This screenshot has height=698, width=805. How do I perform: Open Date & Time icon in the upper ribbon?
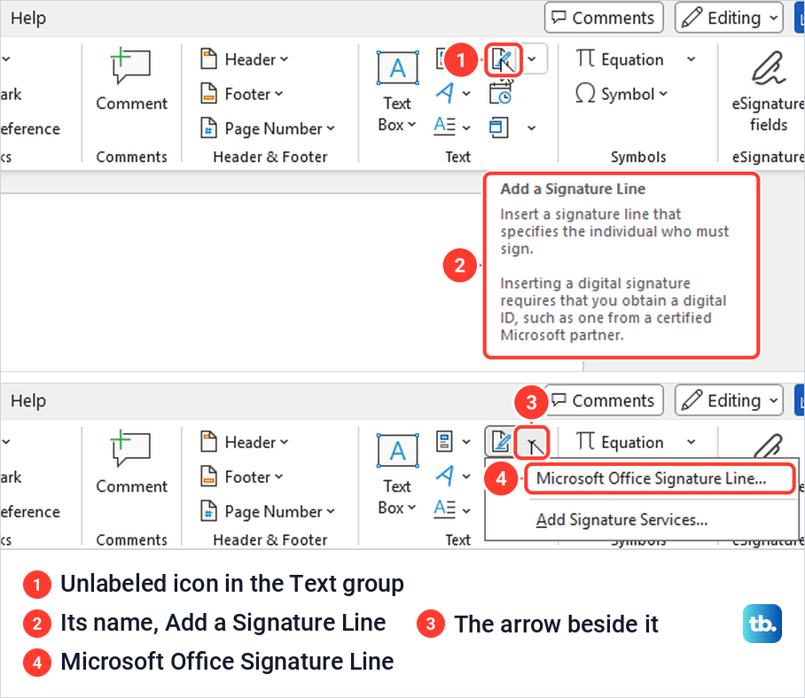point(501,93)
